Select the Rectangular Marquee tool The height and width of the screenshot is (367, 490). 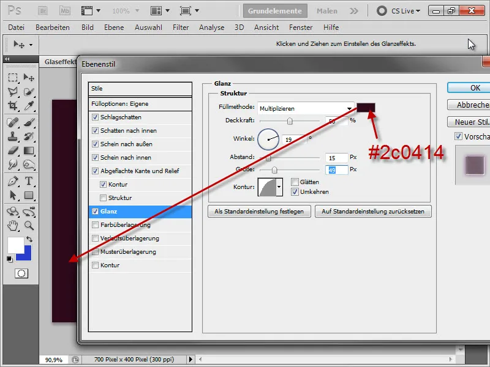[x=13, y=77]
